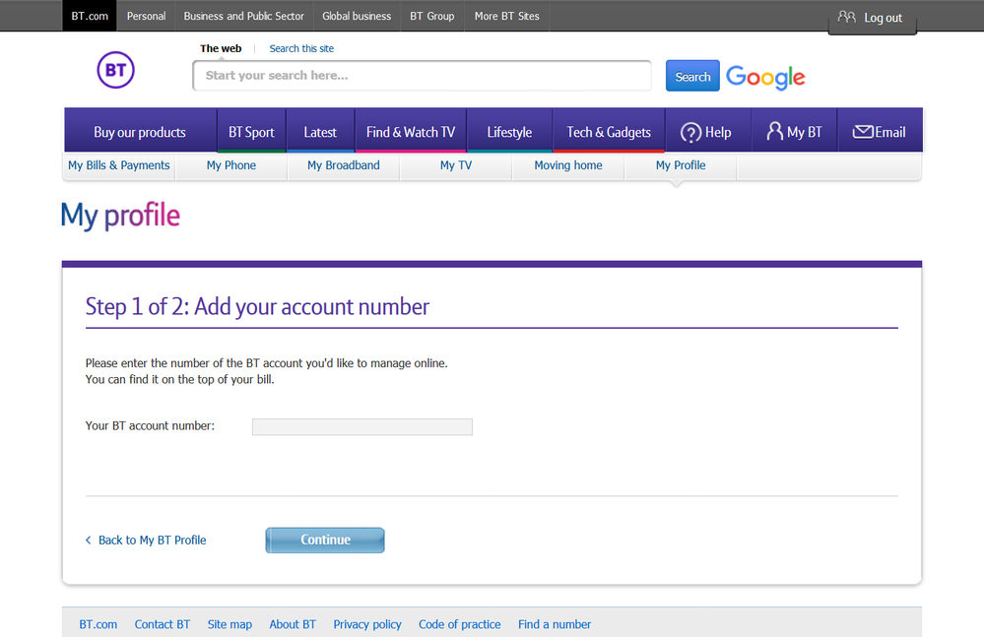
Task: Click the Back to My BT Profile link
Action: pos(152,540)
